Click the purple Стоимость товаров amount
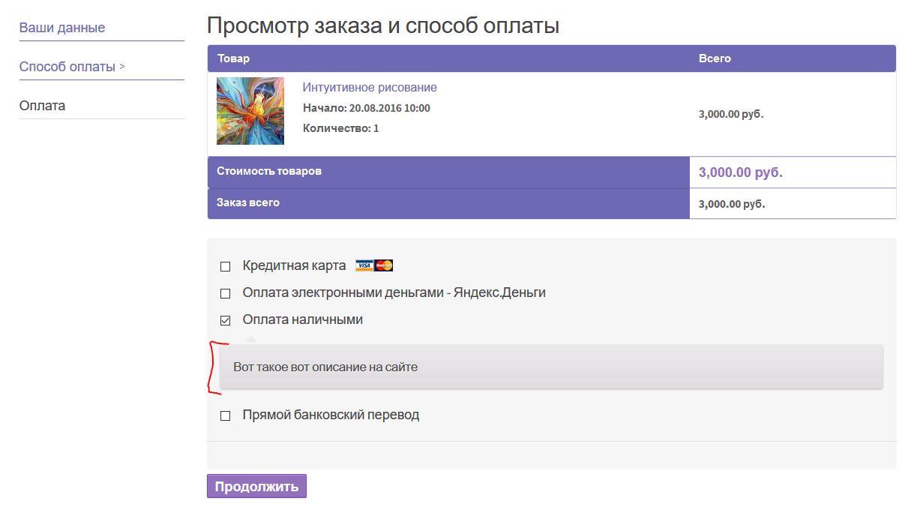 point(740,172)
